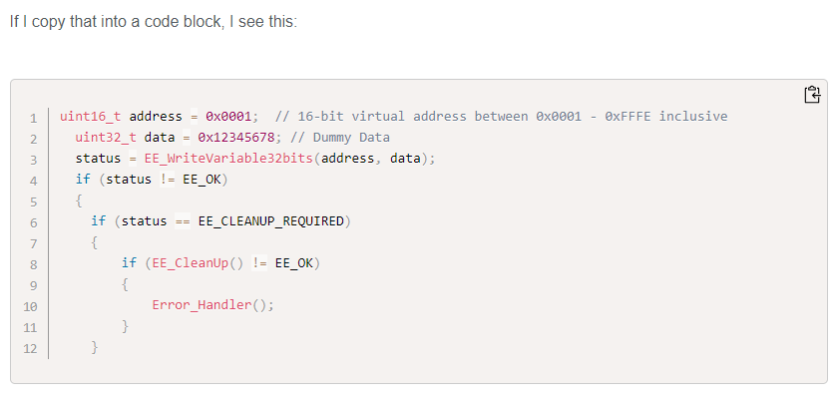838x405 pixels.
Task: Click line number 1 in gutter
Action: click(33, 117)
